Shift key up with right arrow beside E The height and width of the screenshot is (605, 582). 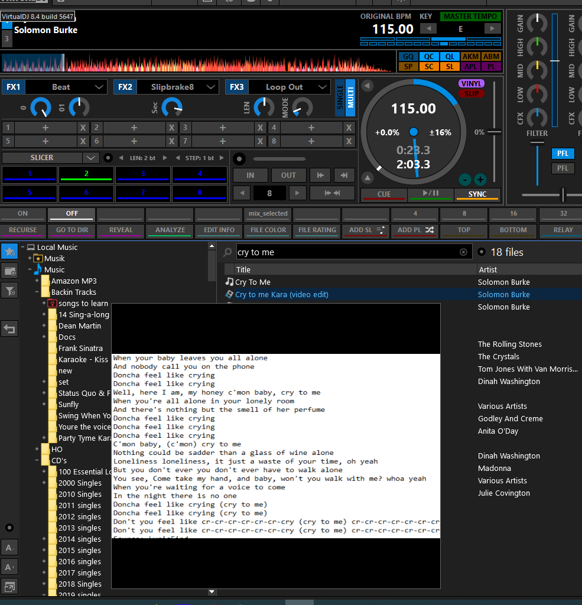[x=492, y=28]
